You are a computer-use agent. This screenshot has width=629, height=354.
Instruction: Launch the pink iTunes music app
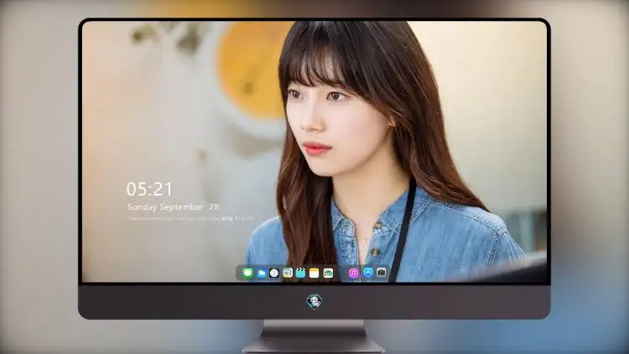coord(353,273)
